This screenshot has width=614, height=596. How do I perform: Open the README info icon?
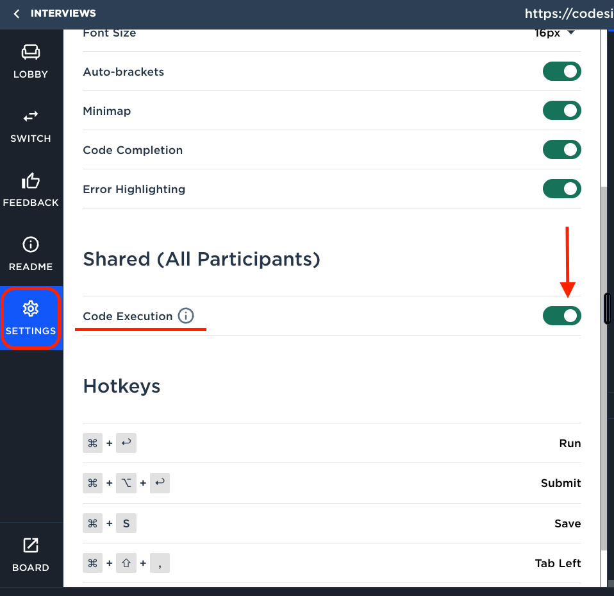click(31, 244)
